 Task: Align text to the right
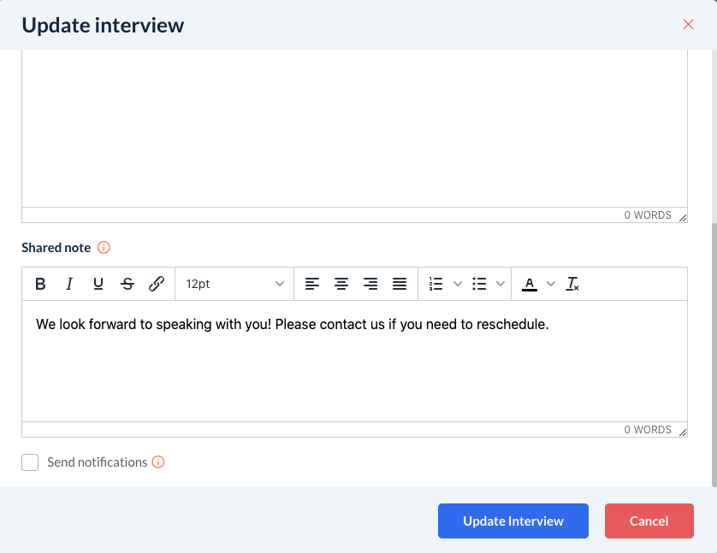[370, 284]
